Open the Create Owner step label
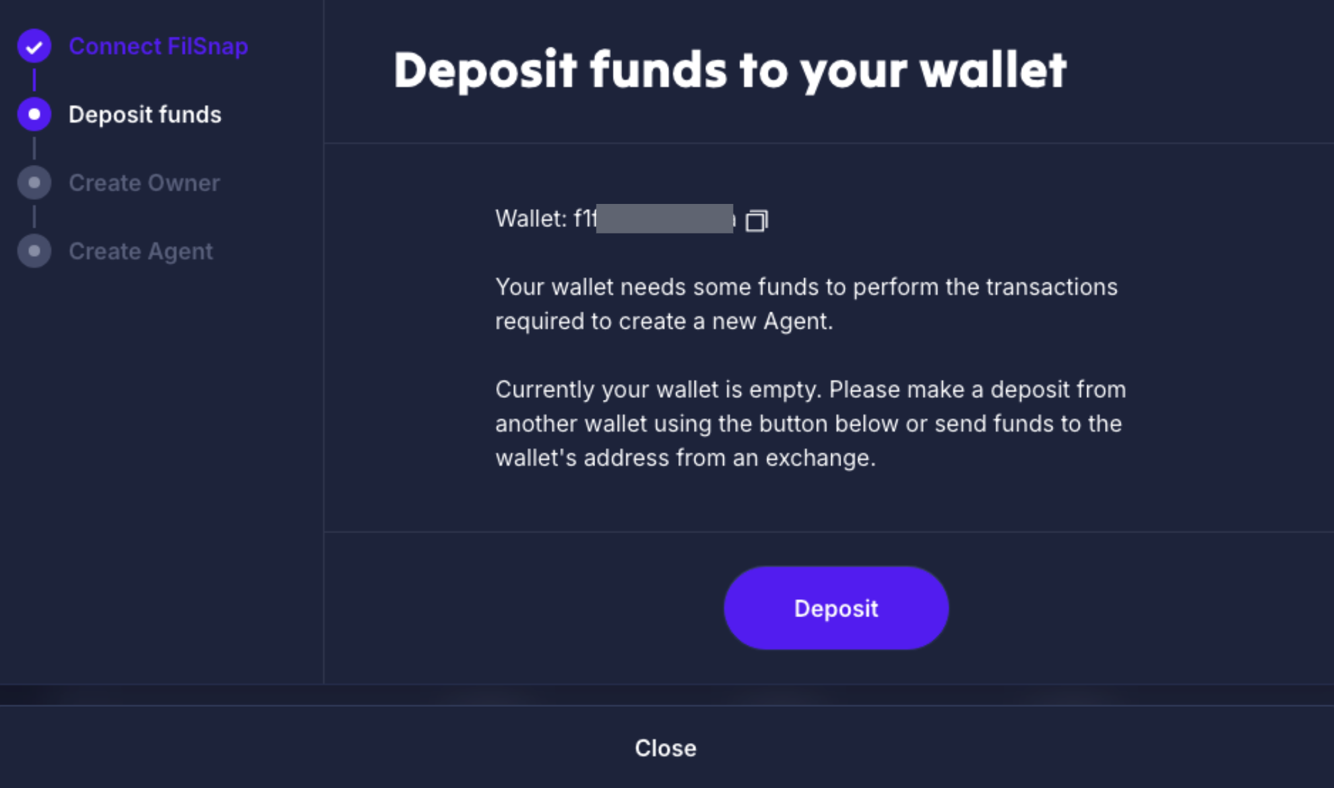Screen dimensions: 1334x788 click(x=144, y=183)
